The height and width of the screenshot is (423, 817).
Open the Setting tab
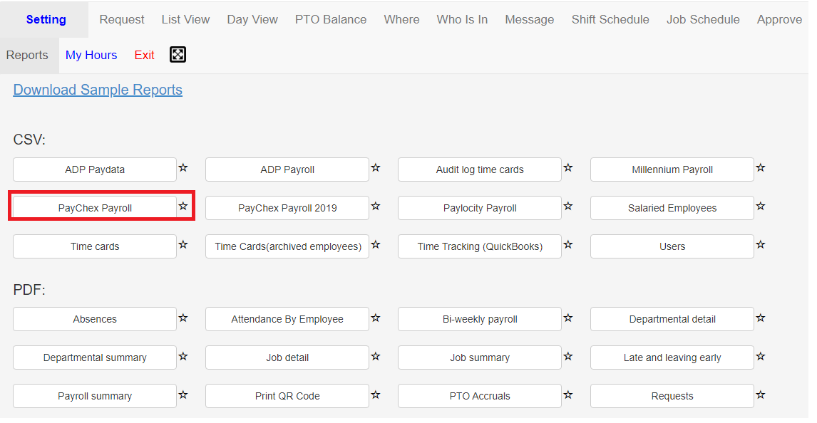46,19
